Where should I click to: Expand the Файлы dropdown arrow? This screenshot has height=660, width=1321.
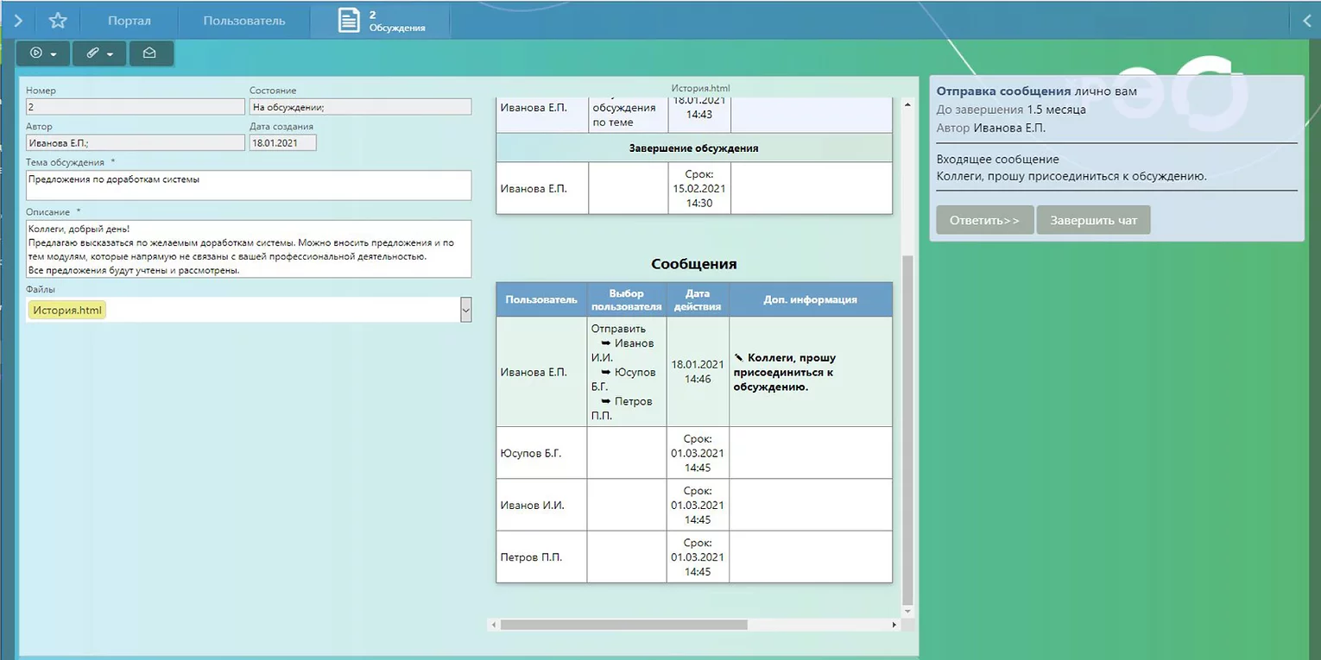click(466, 310)
